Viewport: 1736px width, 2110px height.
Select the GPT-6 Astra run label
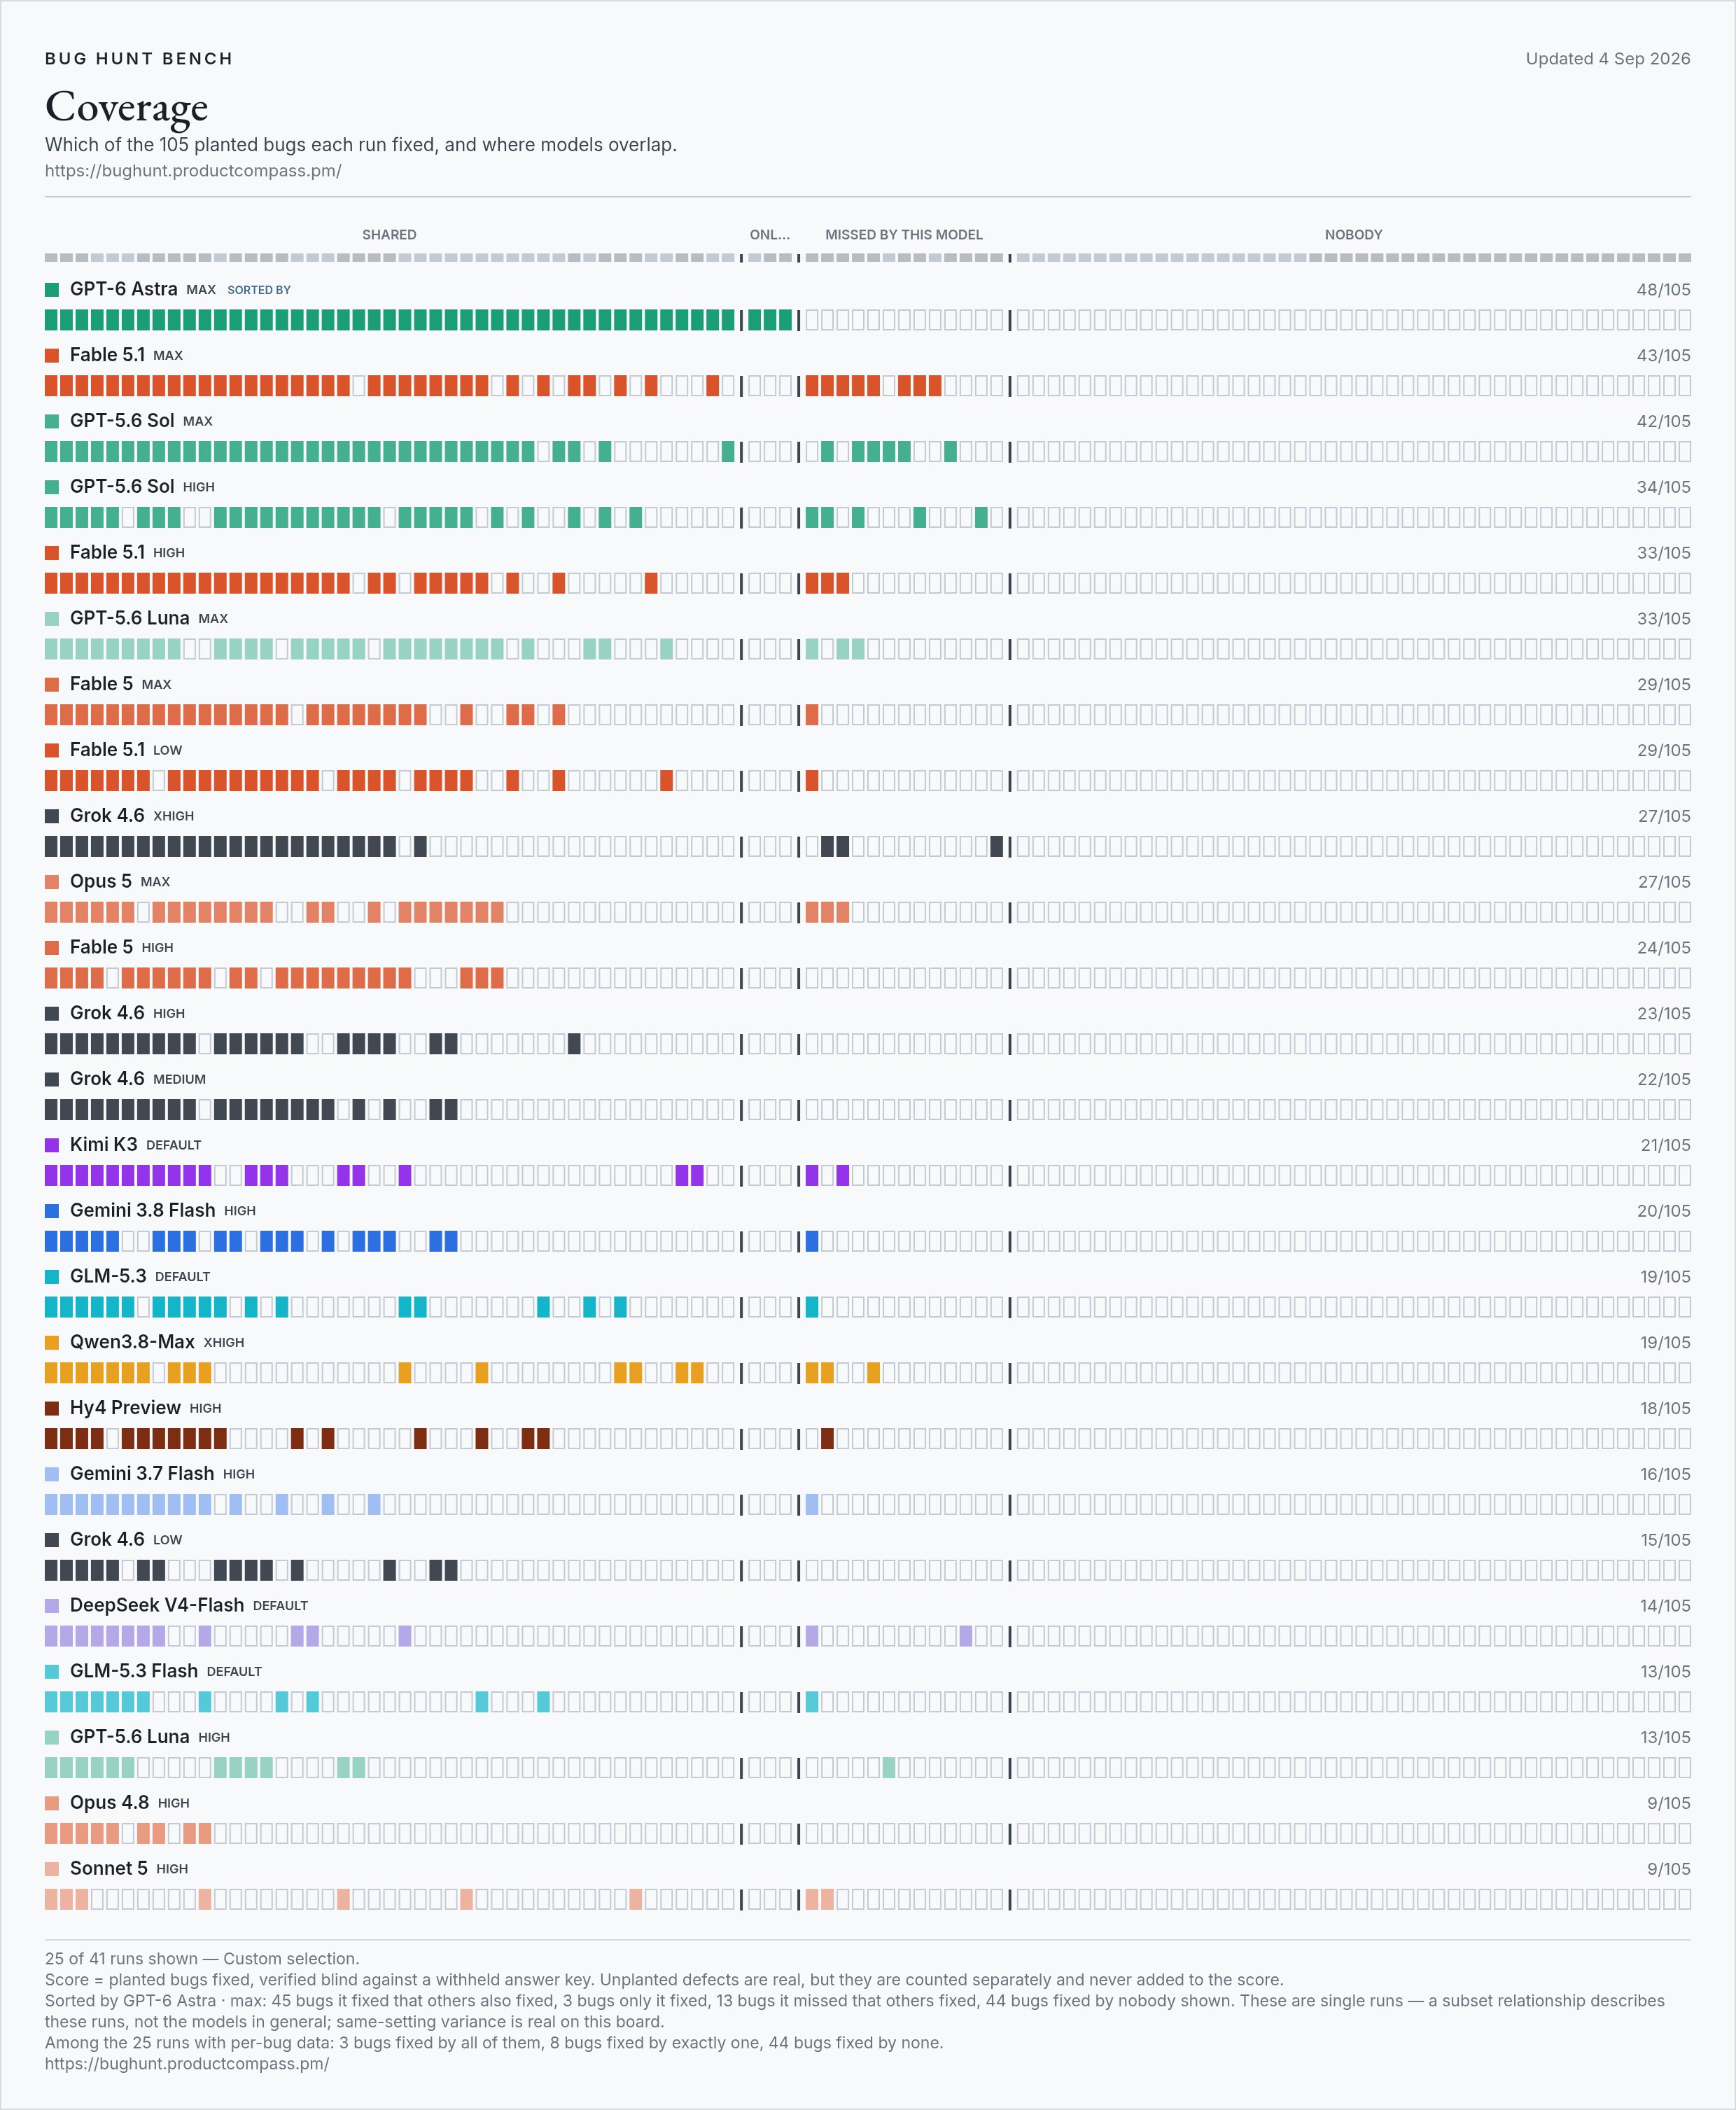(143, 289)
